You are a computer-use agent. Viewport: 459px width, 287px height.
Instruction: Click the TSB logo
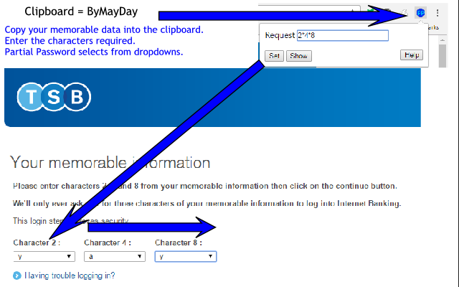(x=55, y=98)
